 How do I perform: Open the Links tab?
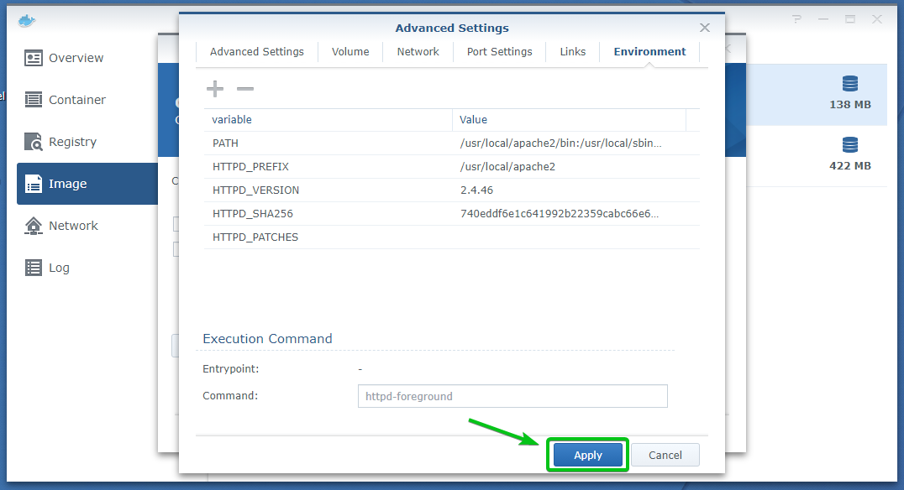click(572, 52)
